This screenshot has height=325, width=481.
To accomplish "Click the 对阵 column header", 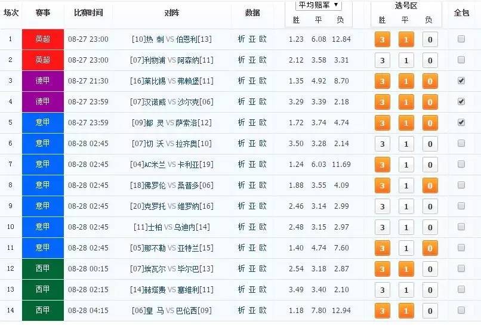I will pos(171,13).
